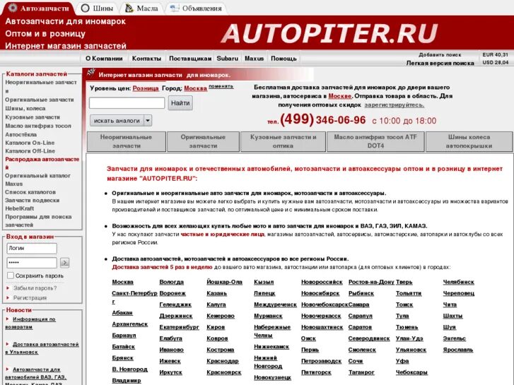Select Мурманск city link
This screenshot has height=385, width=514.
[268, 316]
